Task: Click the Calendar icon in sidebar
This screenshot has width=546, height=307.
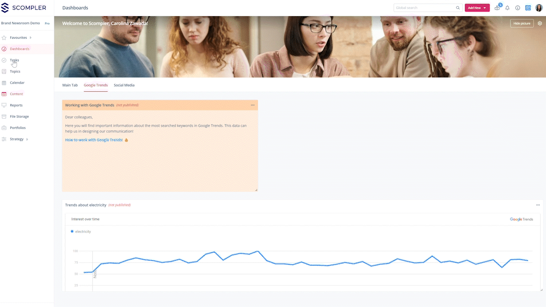Action: pos(4,83)
